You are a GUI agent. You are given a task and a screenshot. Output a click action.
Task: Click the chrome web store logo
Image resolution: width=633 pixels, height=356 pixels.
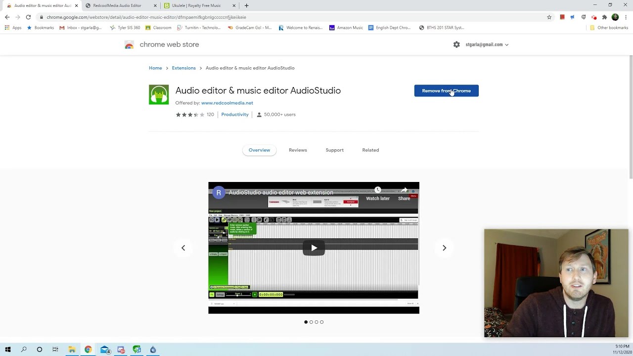[129, 44]
